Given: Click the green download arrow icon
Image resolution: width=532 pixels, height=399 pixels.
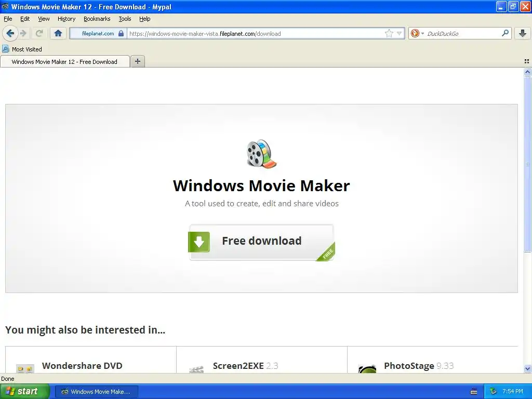Looking at the screenshot, I should pos(199,242).
